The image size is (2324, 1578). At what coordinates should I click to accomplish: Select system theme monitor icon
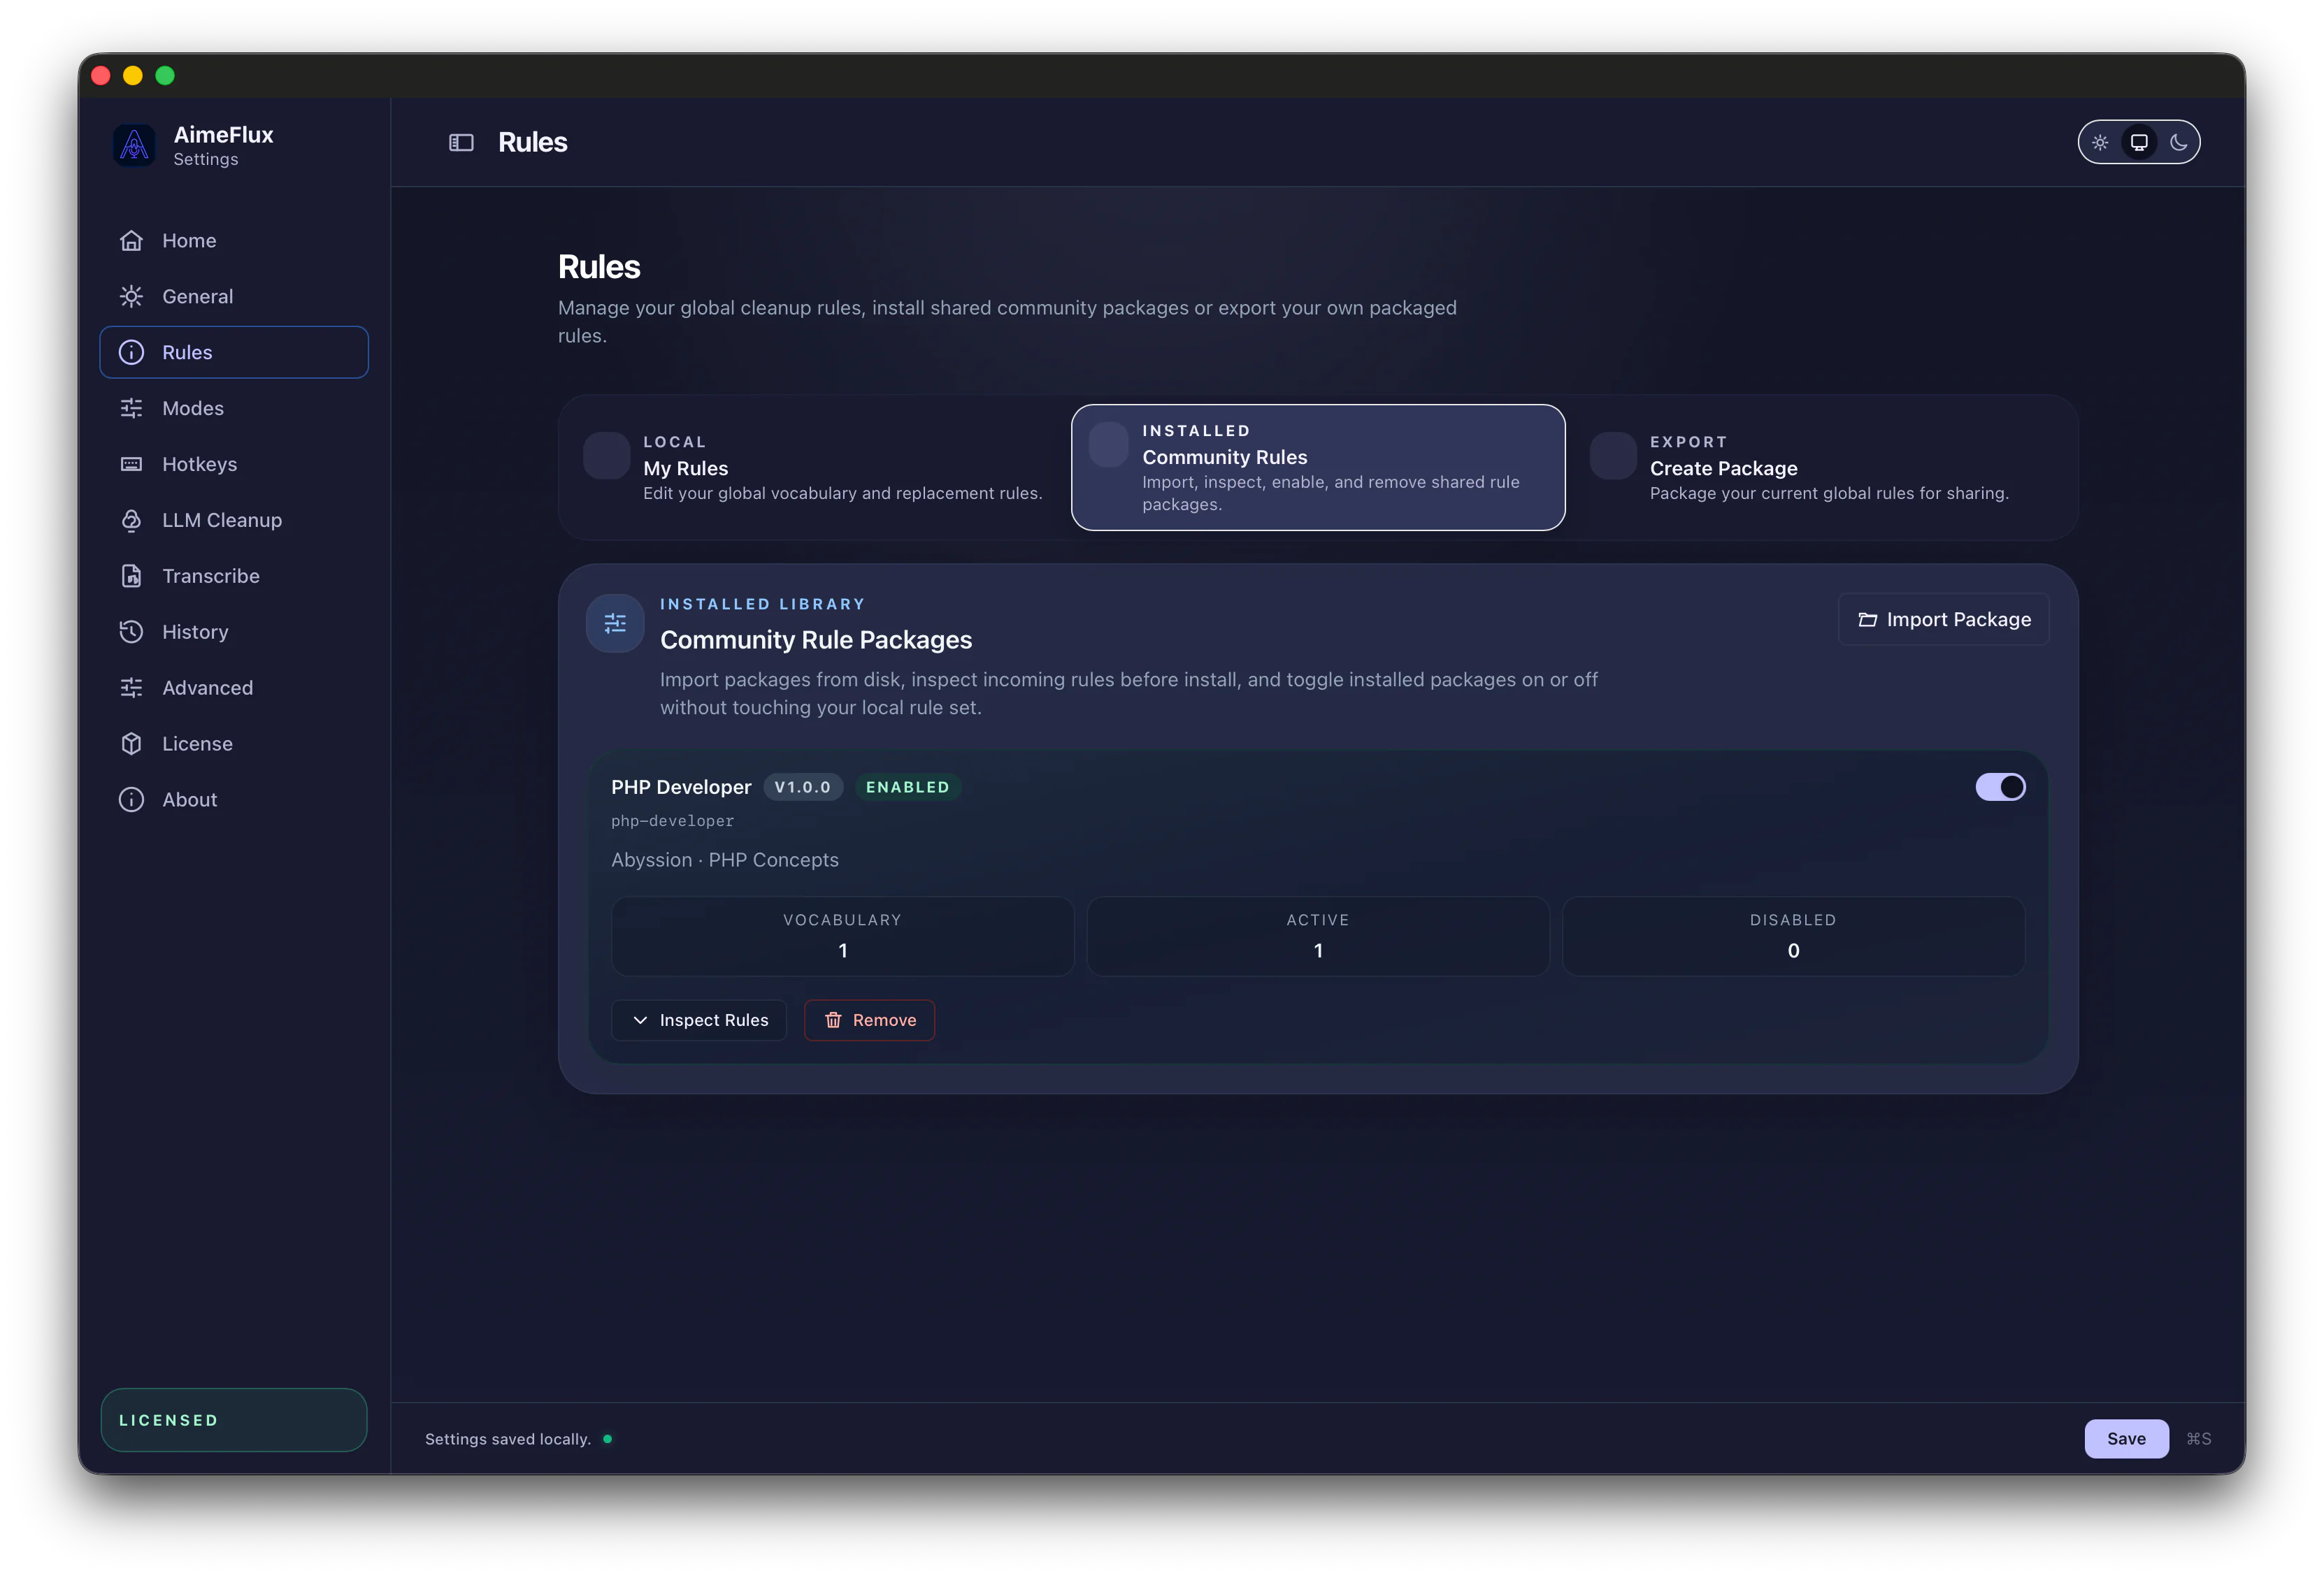click(2139, 143)
